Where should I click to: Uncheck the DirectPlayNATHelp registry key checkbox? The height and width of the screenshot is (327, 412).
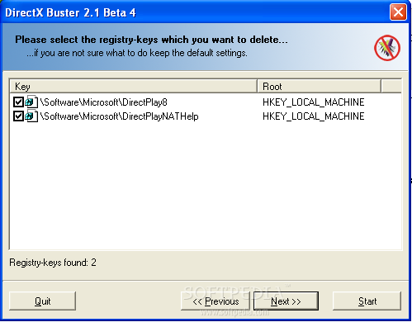click(18, 116)
